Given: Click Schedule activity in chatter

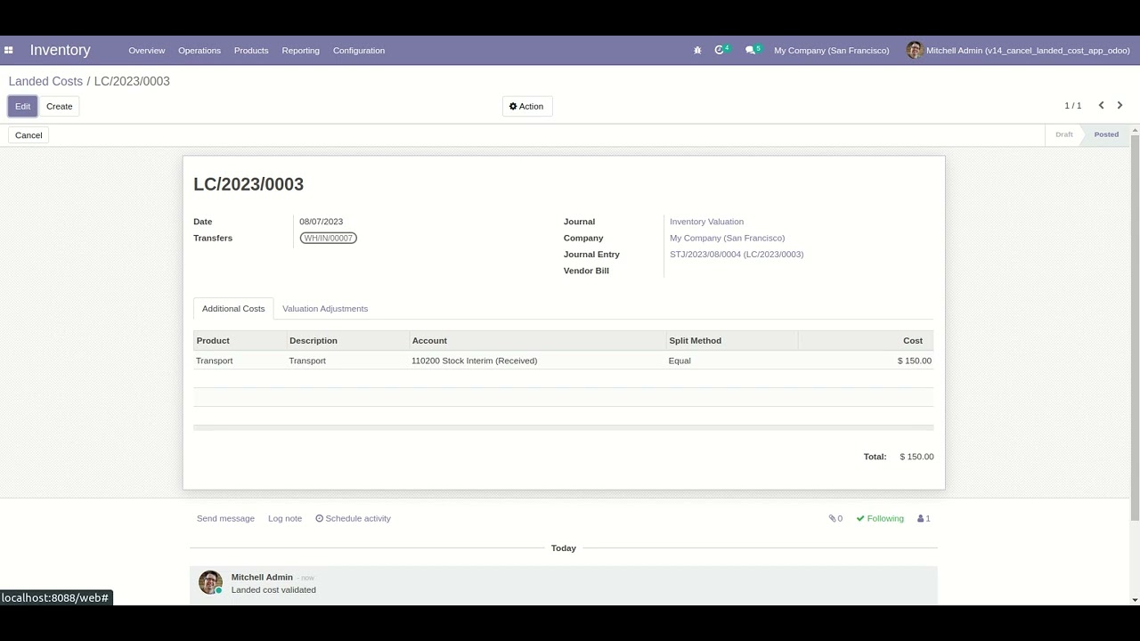Looking at the screenshot, I should tap(353, 518).
